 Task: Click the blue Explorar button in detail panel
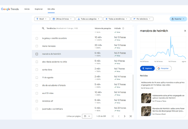147,68
